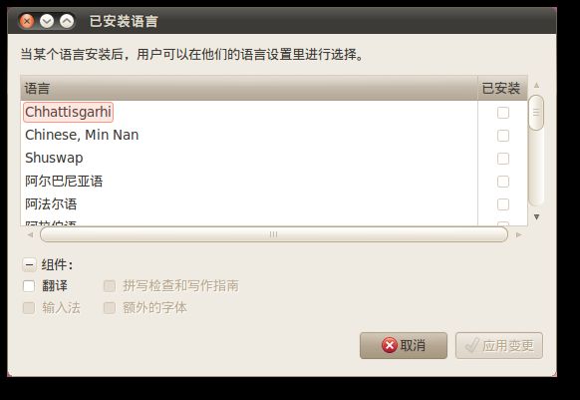Select the Chinese, Min Nan row

point(249,136)
